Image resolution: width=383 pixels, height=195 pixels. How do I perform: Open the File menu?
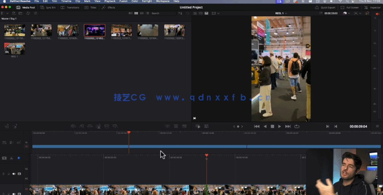pyautogui.click(x=36, y=1)
